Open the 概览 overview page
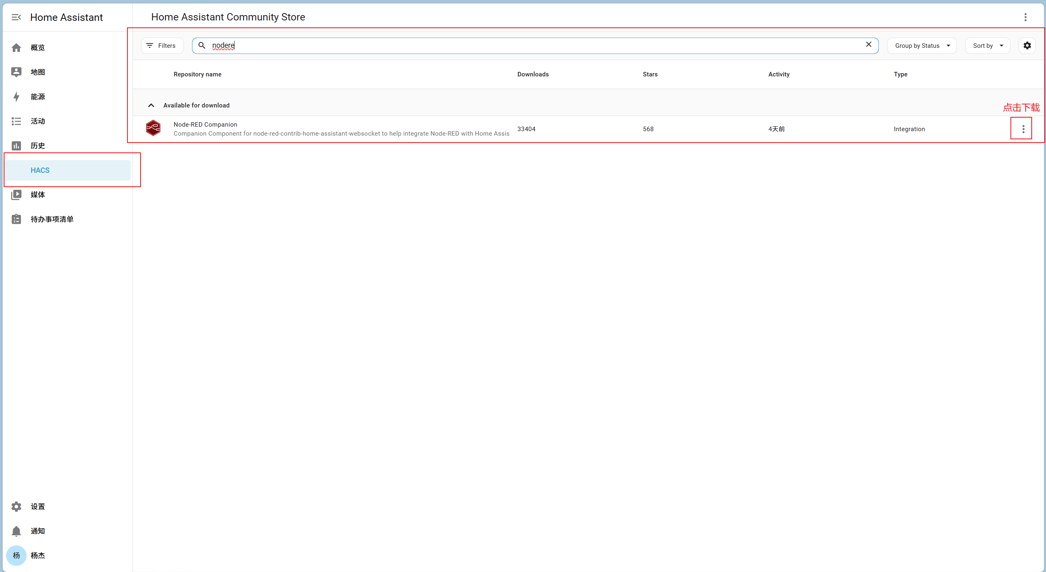1046x572 pixels. point(38,48)
